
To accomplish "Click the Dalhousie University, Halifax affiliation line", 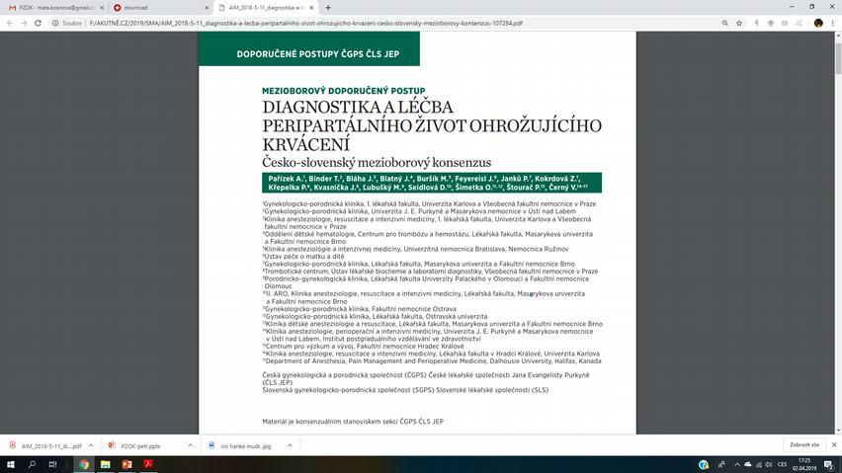I will click(432, 360).
